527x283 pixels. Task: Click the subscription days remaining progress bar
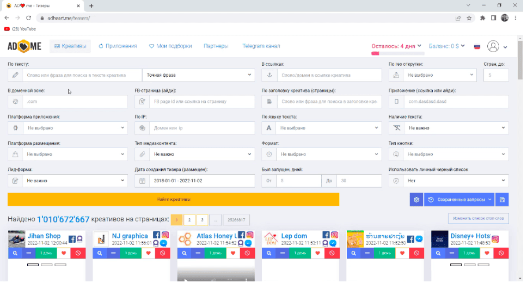coord(397,53)
